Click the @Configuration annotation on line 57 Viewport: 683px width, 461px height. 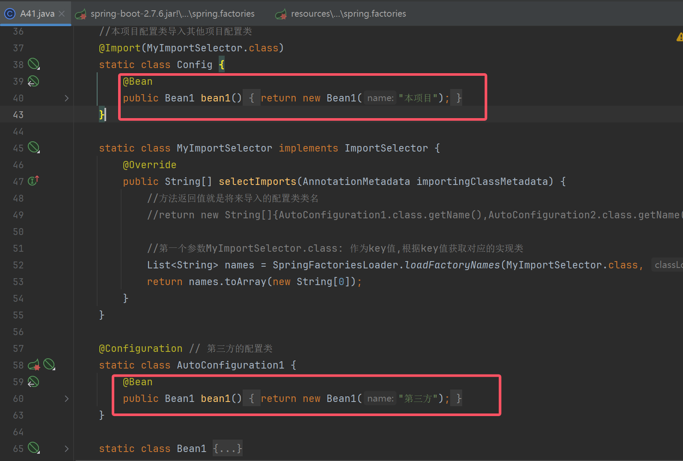[141, 348]
